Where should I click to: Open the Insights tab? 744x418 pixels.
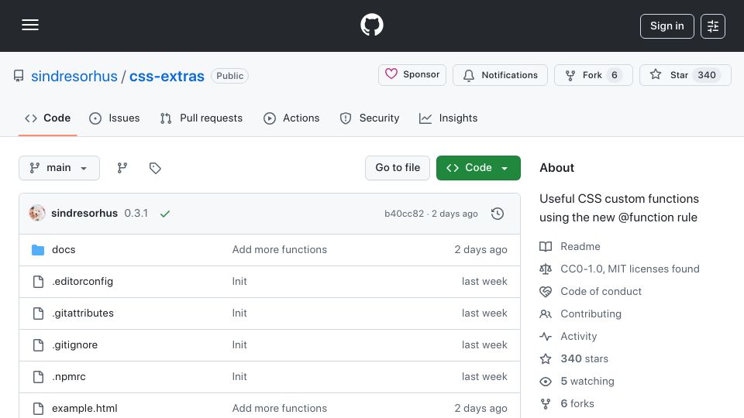449,118
